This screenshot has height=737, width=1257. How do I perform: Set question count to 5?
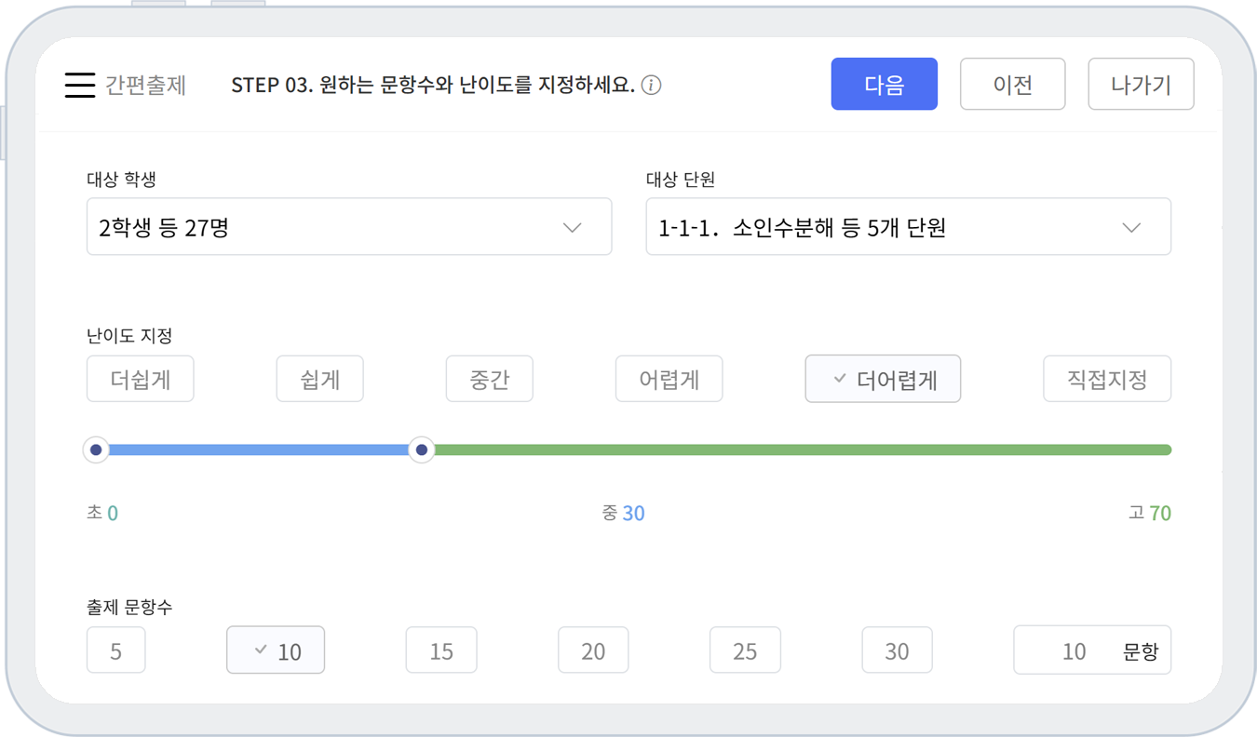pyautogui.click(x=115, y=650)
